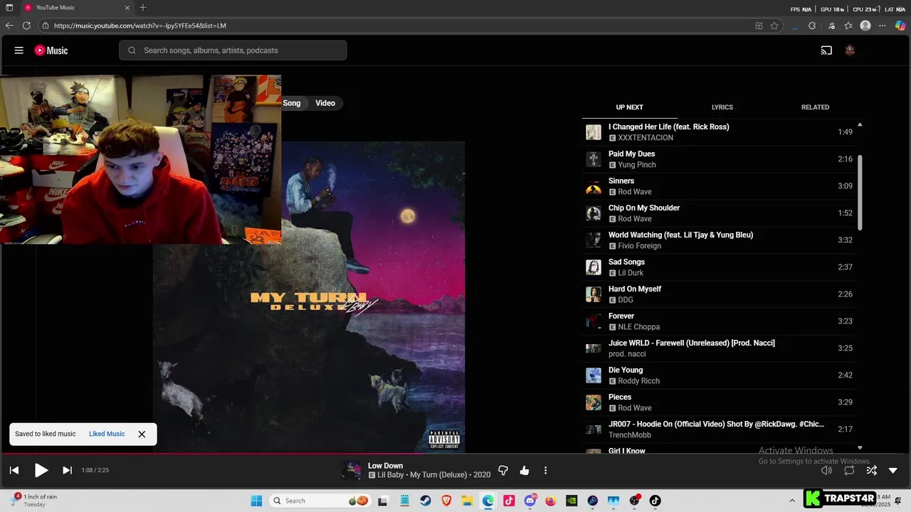
Task: Open TikTok app from taskbar
Action: [655, 501]
